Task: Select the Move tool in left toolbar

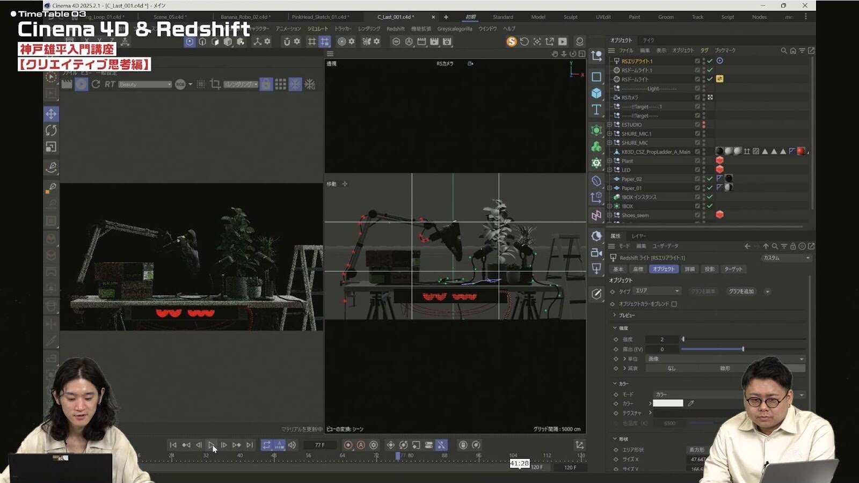Action: pyautogui.click(x=51, y=114)
